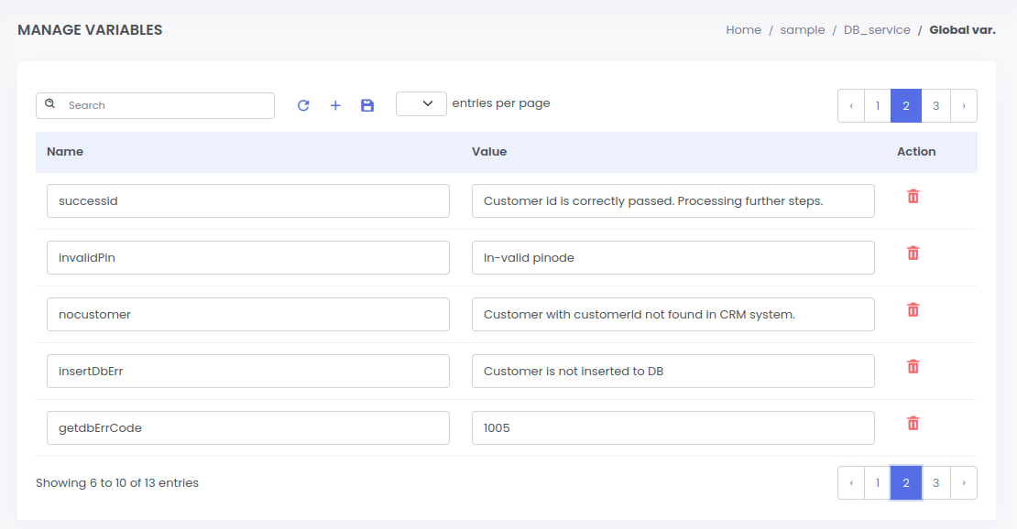Screen dimensions: 1017x529
Task: Open the entries per page dropdown
Action: pos(421,104)
